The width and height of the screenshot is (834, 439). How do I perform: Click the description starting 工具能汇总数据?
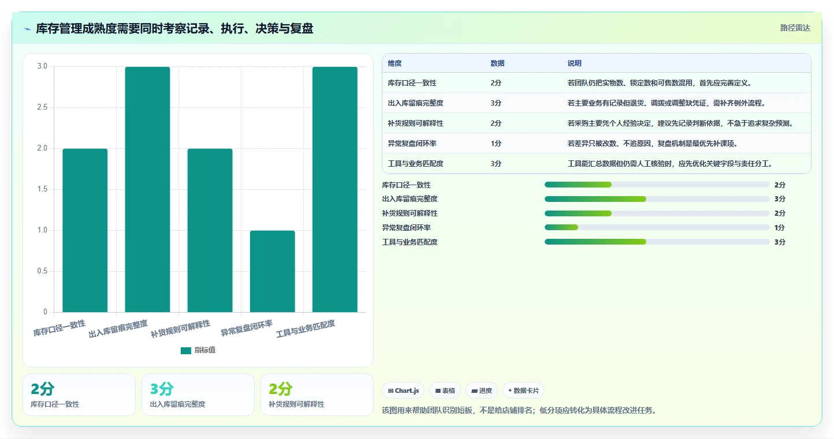coord(670,164)
